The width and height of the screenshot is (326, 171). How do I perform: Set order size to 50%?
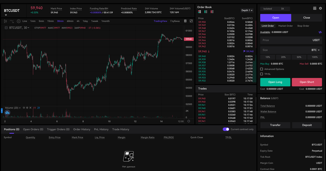(x=299, y=57)
